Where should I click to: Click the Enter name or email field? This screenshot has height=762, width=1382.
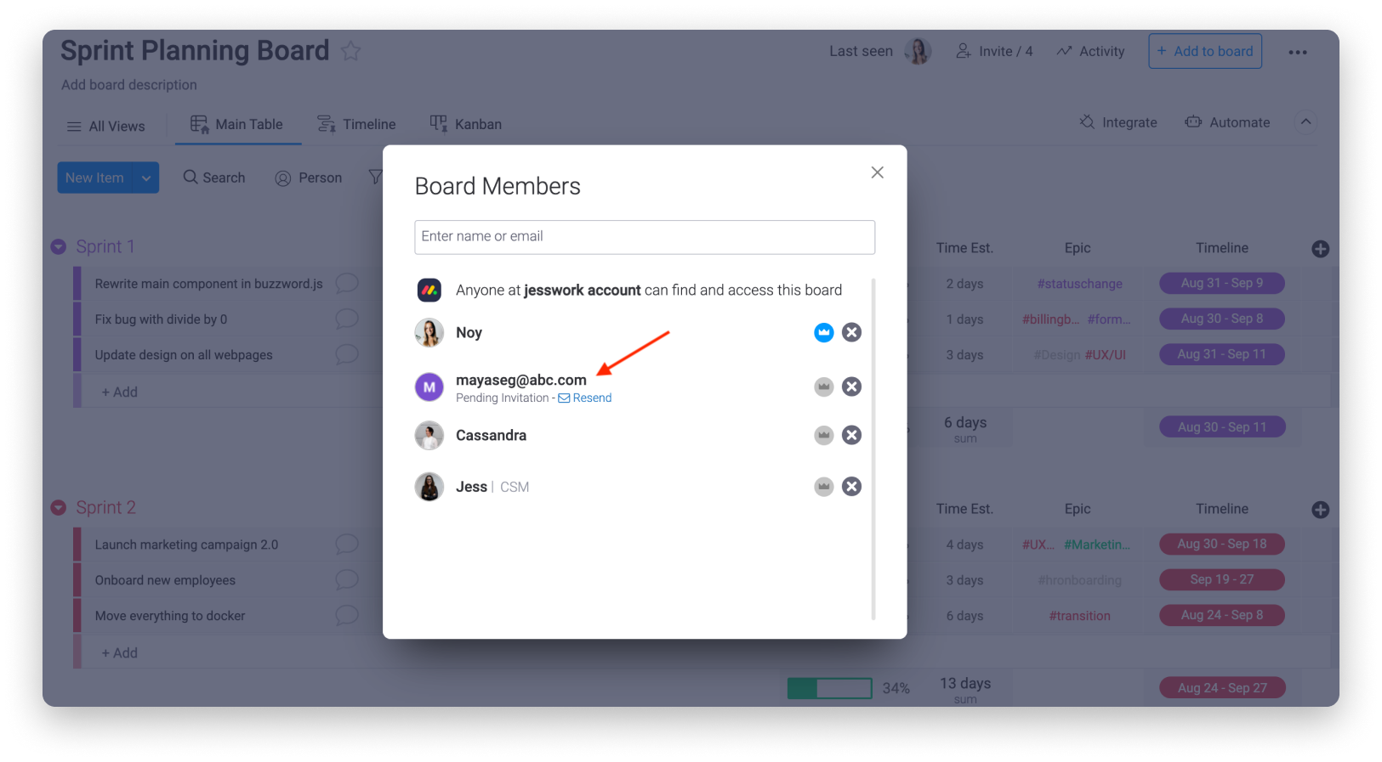(x=645, y=237)
